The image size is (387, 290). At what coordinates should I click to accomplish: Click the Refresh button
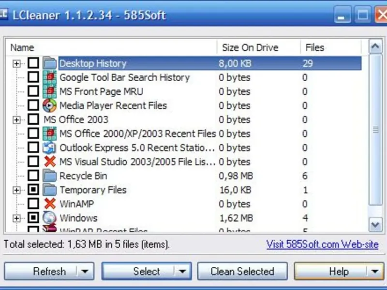click(x=49, y=271)
